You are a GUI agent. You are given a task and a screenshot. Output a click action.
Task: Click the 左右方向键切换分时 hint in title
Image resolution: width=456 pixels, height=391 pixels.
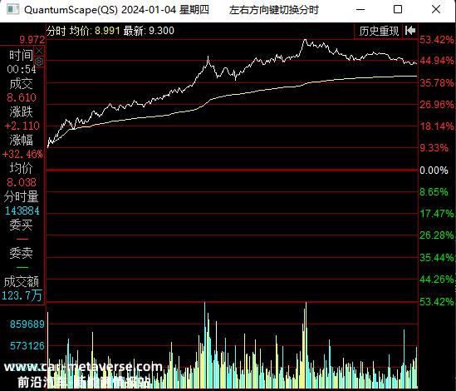273,10
